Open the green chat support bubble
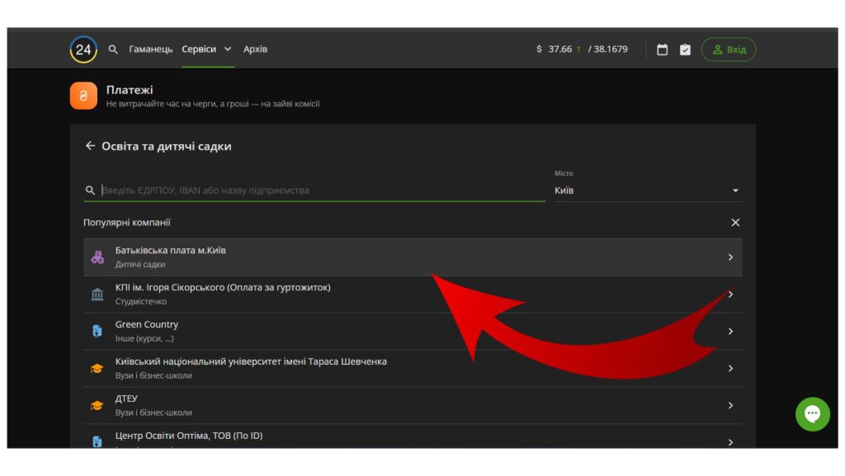Screen dimensions: 845x476 [812, 413]
